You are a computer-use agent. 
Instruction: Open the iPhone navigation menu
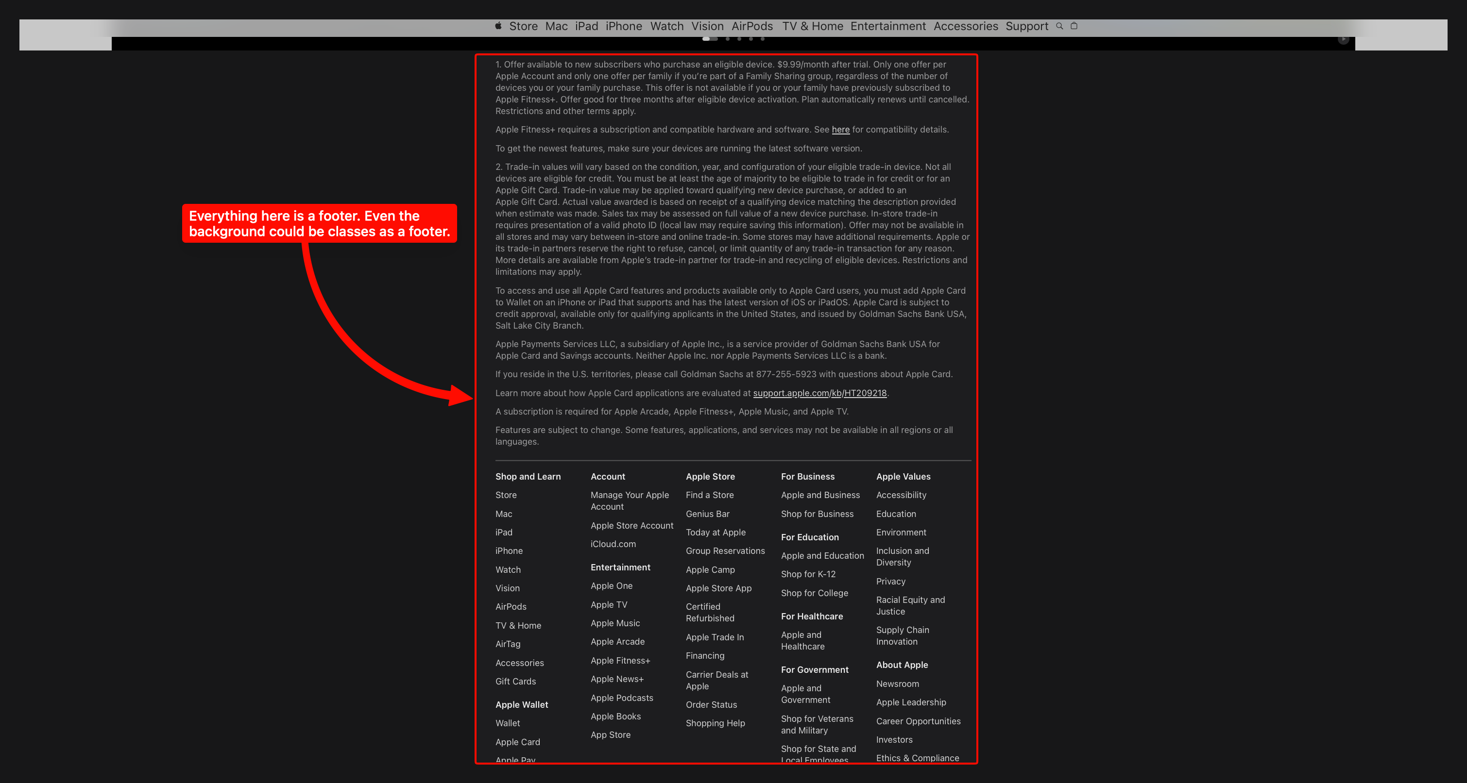624,26
